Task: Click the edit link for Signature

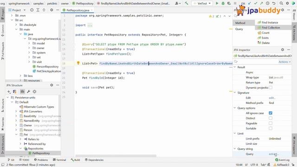Action: [272, 98]
